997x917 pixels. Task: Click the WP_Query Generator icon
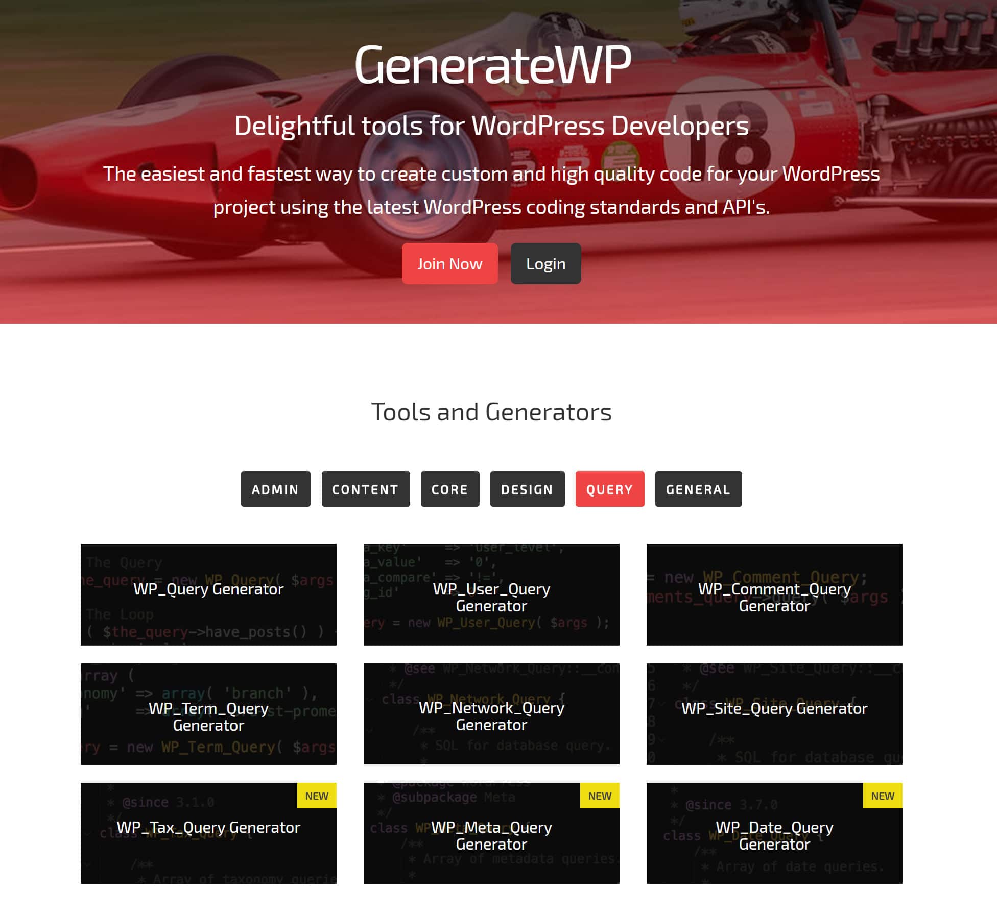pyautogui.click(x=208, y=595)
